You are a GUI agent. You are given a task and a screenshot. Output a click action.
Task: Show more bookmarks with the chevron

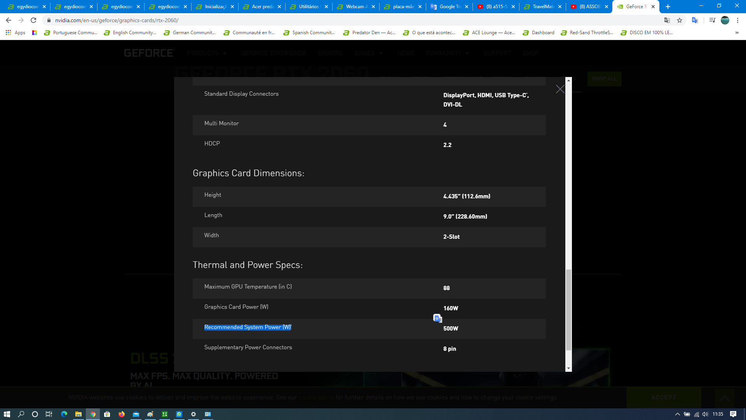pos(737,33)
